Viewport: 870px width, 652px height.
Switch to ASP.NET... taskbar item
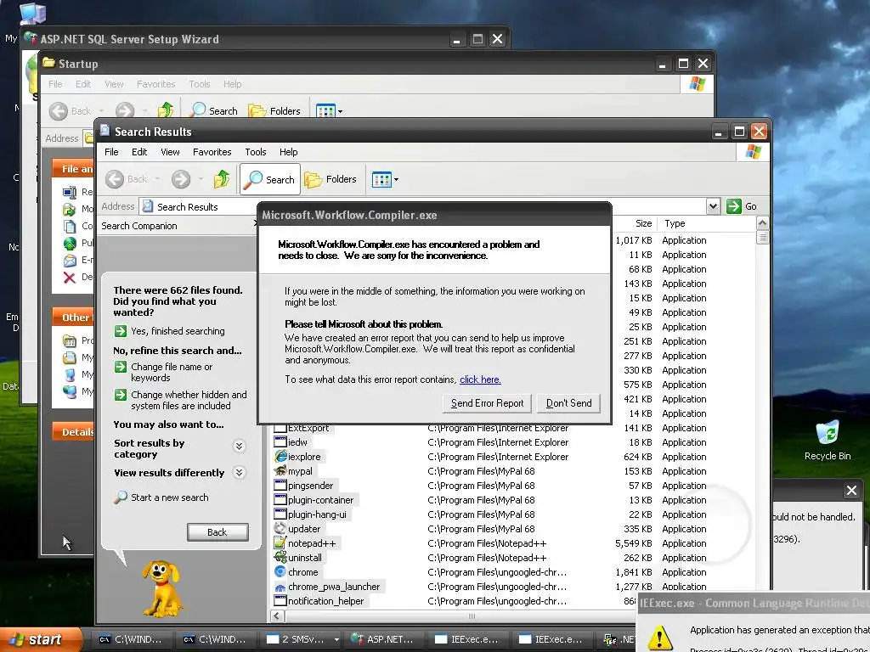click(384, 639)
